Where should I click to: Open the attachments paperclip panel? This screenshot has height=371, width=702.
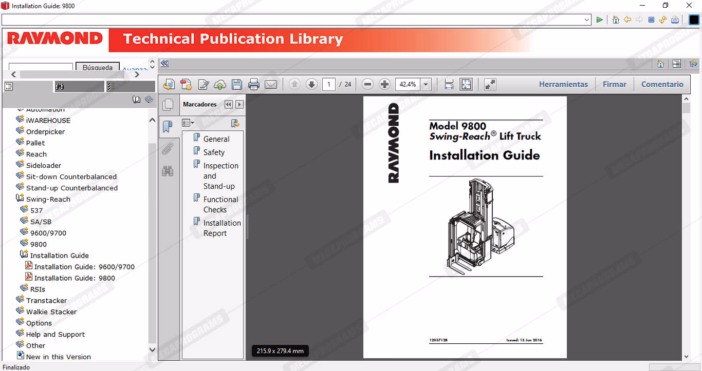[x=168, y=149]
